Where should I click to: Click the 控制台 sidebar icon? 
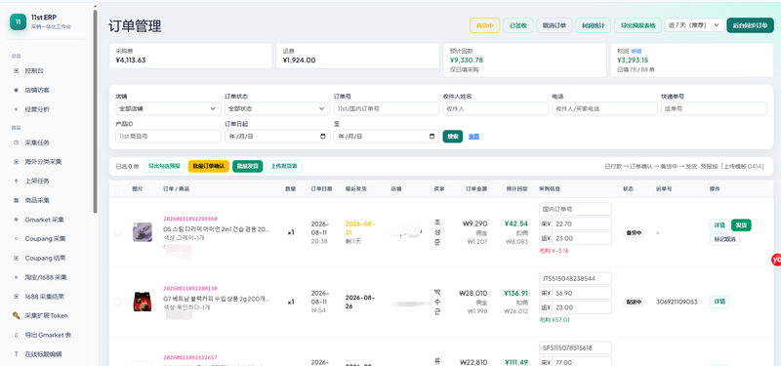click(x=16, y=70)
